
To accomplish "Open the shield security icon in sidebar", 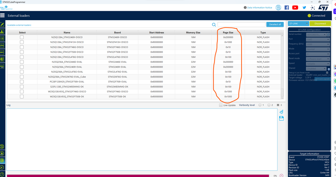I will click(2, 59).
